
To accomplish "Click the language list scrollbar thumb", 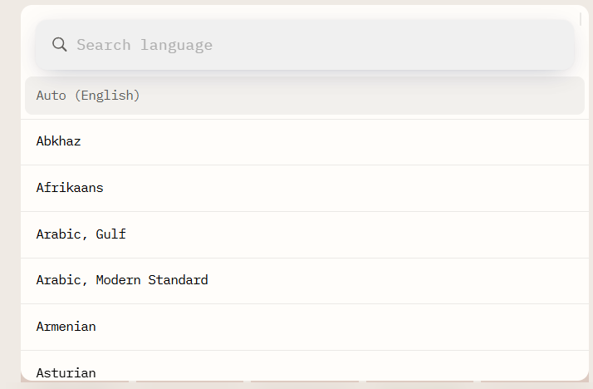I will click(580, 19).
